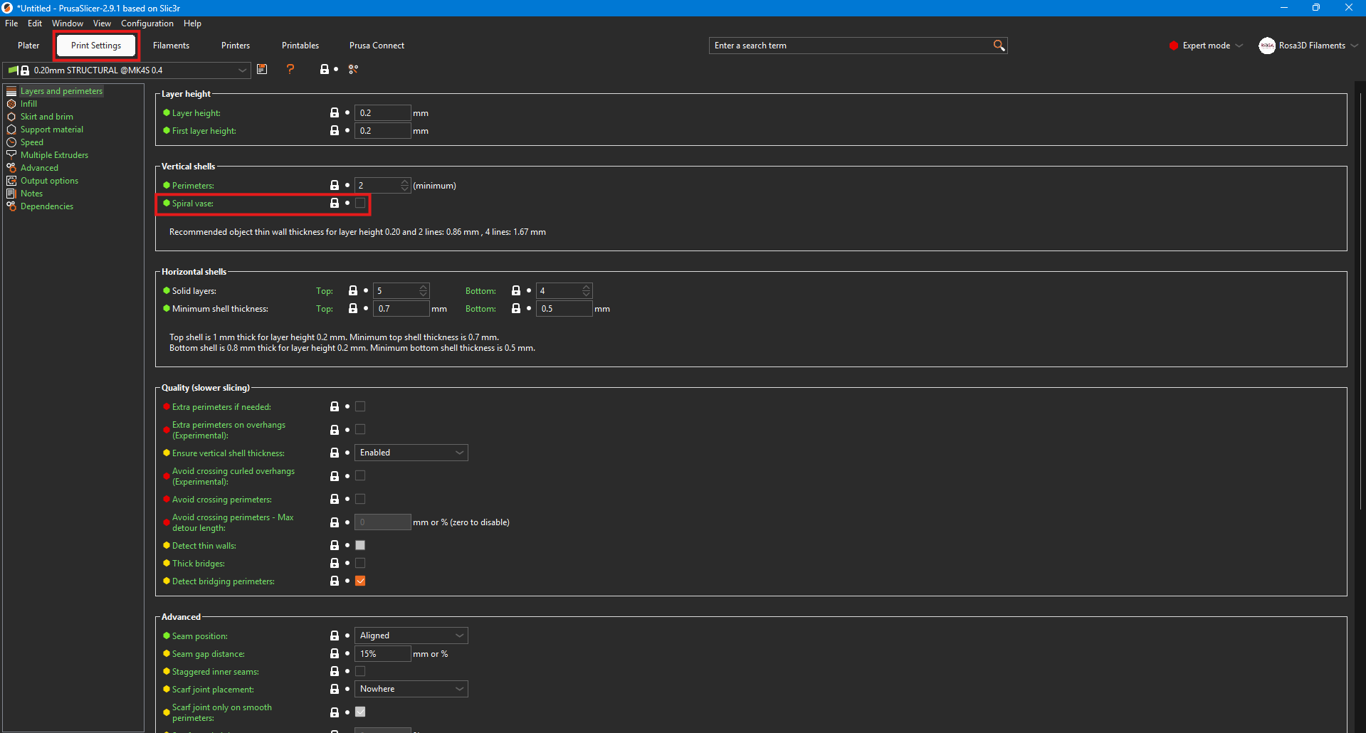
Task: Click the compare presets icon
Action: (x=353, y=69)
